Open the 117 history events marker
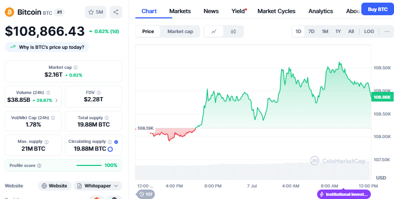This screenshot has height=199, width=394. coord(146,194)
